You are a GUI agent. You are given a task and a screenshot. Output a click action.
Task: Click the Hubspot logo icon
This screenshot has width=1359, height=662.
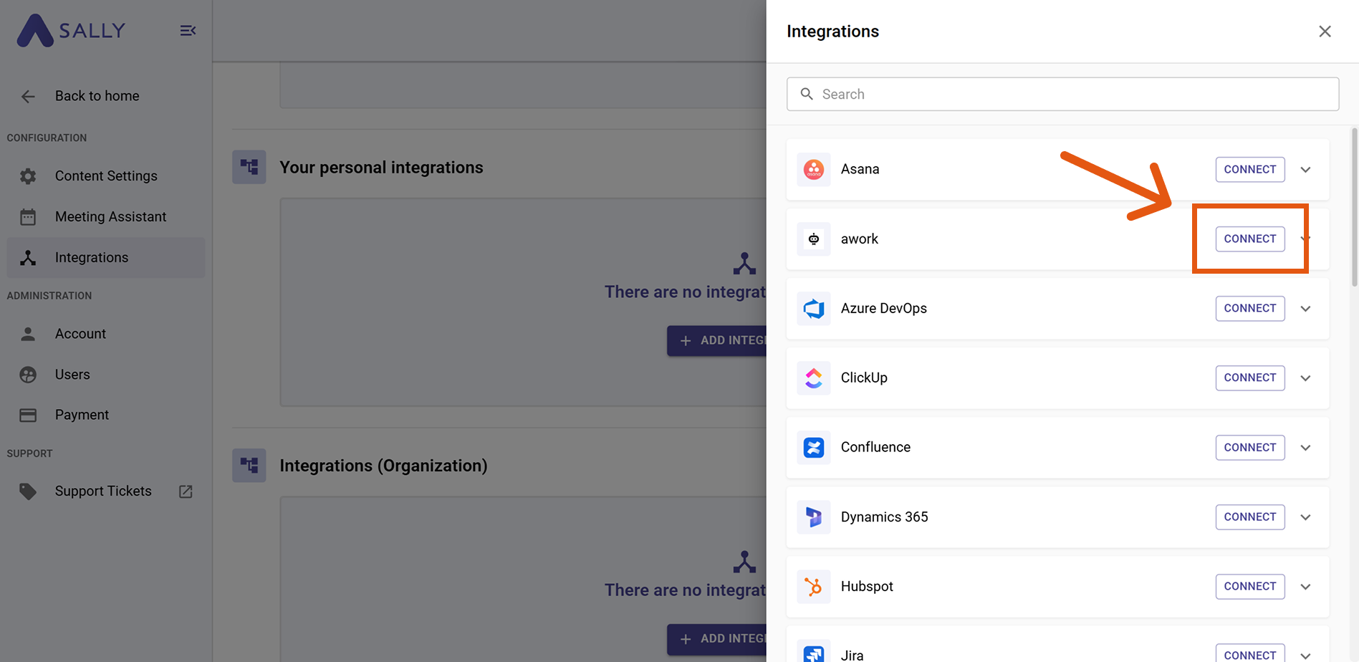(x=813, y=587)
